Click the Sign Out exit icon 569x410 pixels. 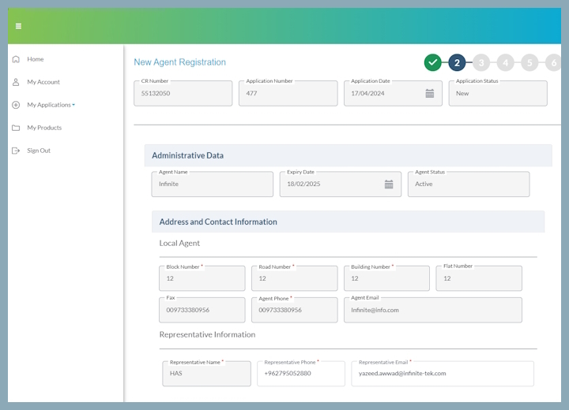(x=16, y=151)
